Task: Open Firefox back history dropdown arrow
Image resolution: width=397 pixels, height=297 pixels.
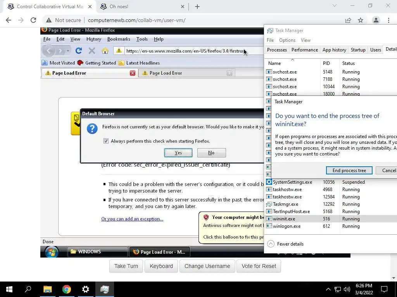Action: 68,51
